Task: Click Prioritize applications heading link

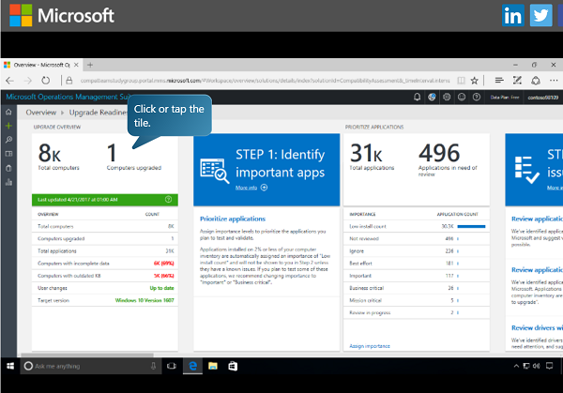Action: (233, 219)
